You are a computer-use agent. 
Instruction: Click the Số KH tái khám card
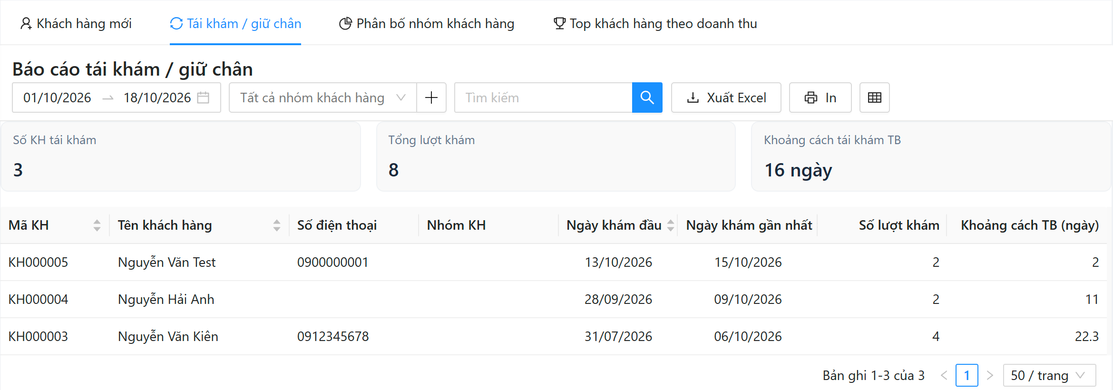coord(181,156)
